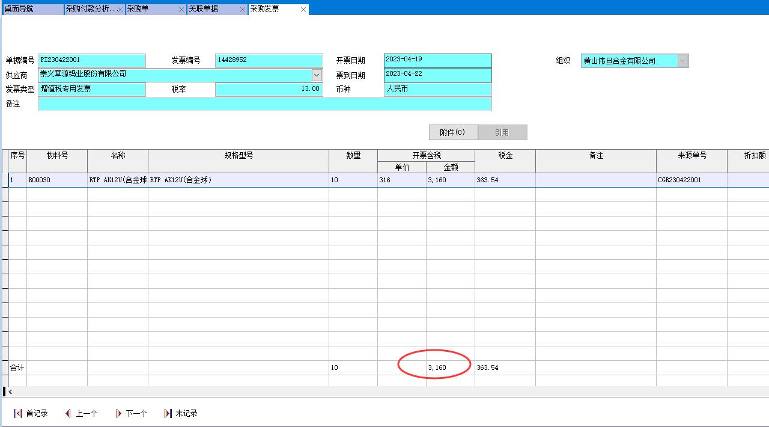The height and width of the screenshot is (427, 769).
Task: Close the 采购付款分析 tab
Action: coord(120,10)
